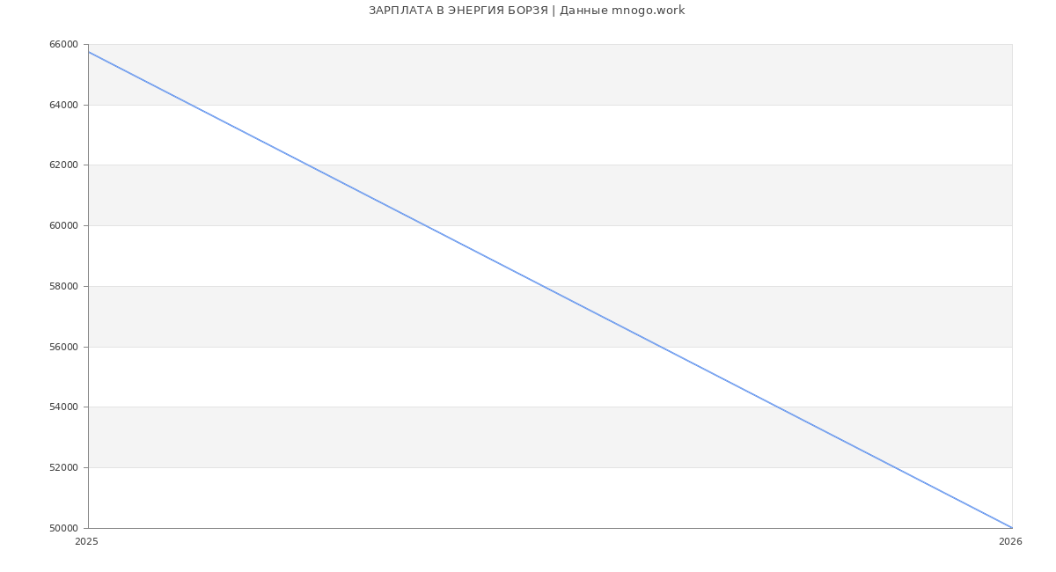Click the 54000 y-axis label
1056x572 pixels.
click(x=64, y=407)
